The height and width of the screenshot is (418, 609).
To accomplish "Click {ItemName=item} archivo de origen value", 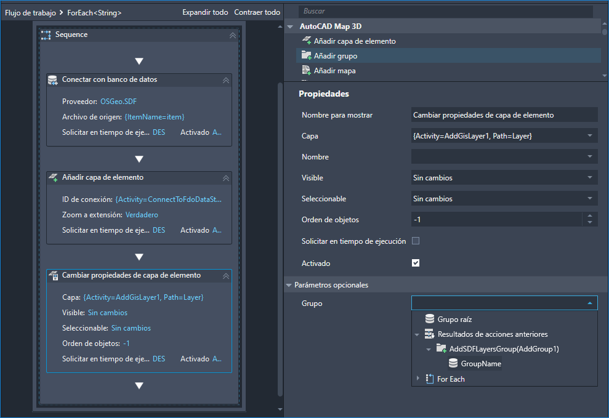I will click(154, 117).
